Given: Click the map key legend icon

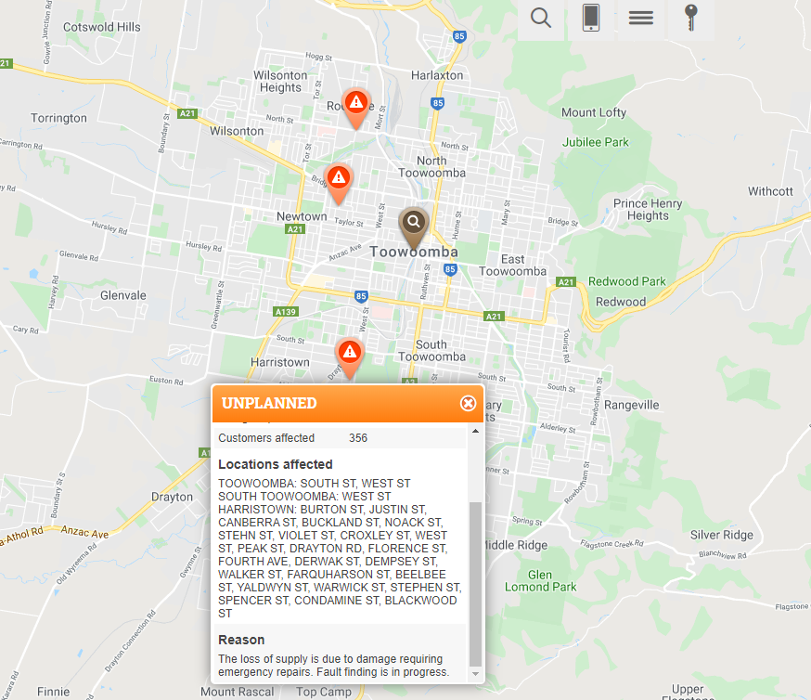Looking at the screenshot, I should (x=691, y=19).
